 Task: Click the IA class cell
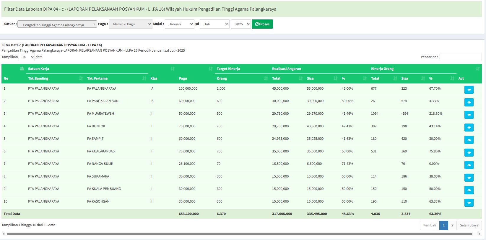pos(152,88)
